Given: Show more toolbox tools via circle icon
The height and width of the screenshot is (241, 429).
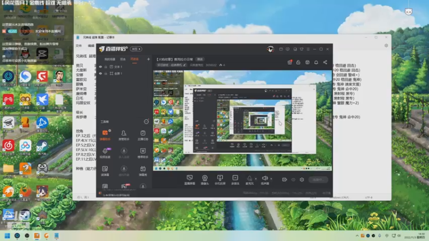Looking at the screenshot, I should coord(146,122).
